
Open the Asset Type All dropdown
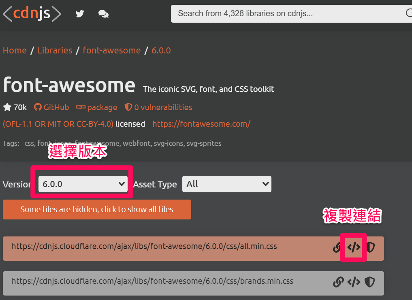click(227, 184)
